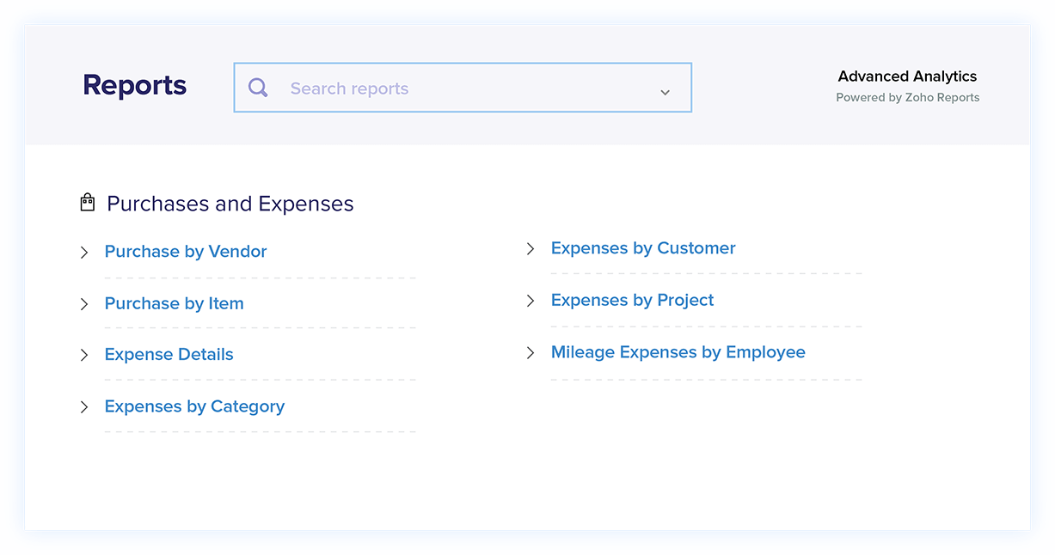Screen dimensions: 1055x555
Task: Open the Expenses by Category report
Action: point(194,406)
